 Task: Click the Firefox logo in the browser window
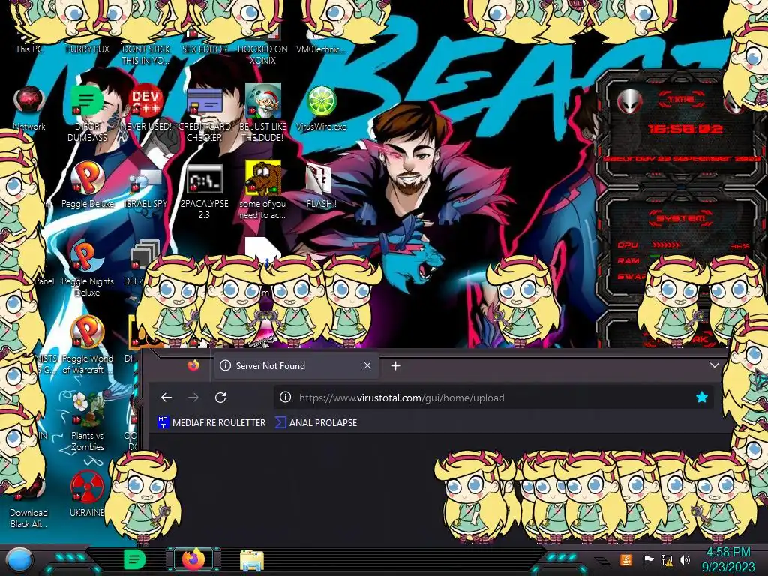coord(193,365)
